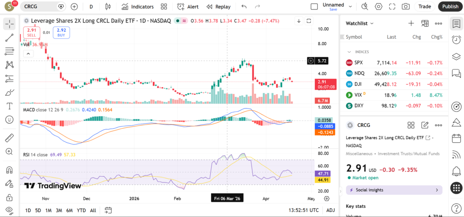This screenshot has height=217, width=464.
Task: Take a chart snapshot with camera icon
Action: point(406,7)
